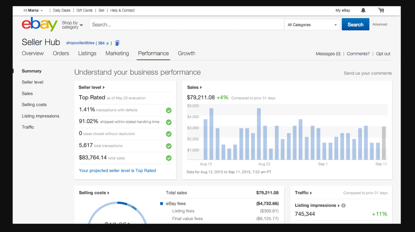This screenshot has height=232, width=415.
Task: Click the gray Sep 11 bar in Sales chart
Action: click(x=384, y=143)
